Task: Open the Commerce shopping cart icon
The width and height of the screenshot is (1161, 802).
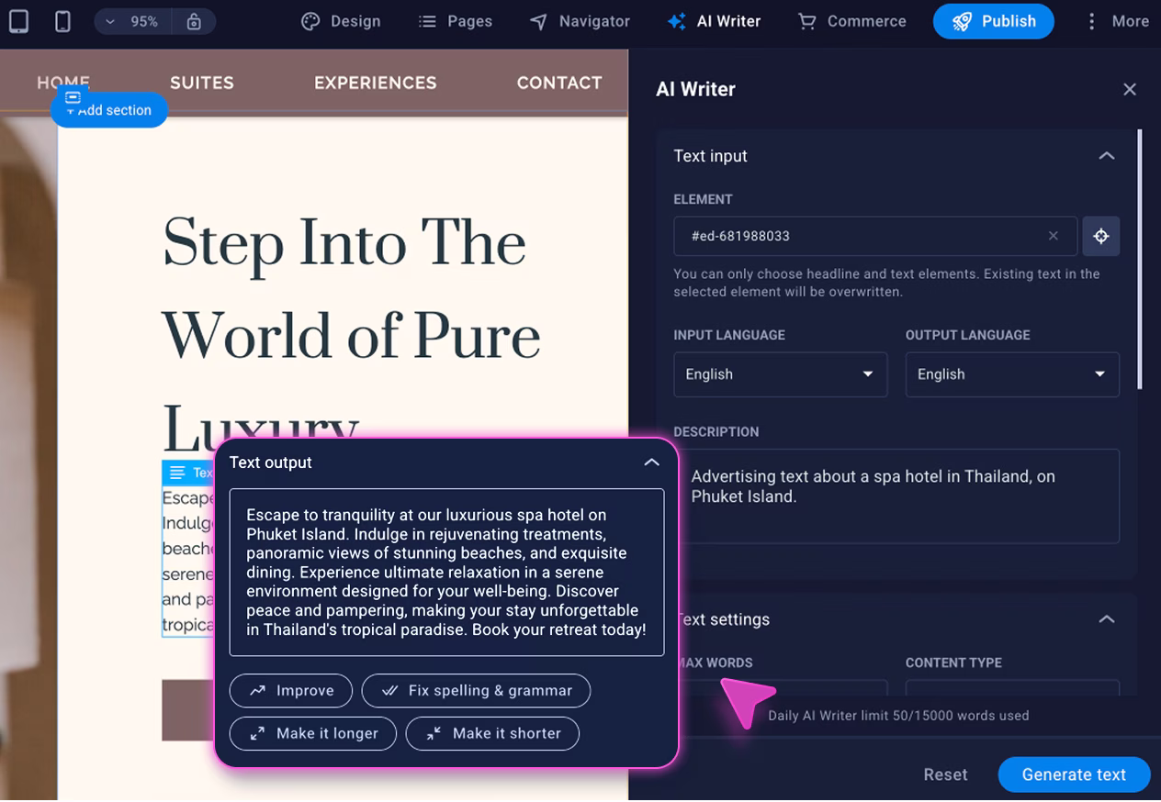Action: tap(806, 21)
